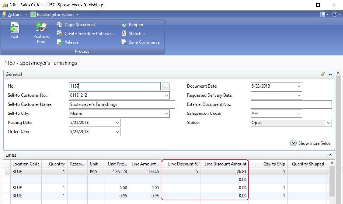The width and height of the screenshot is (343, 204).
Task: Click the Line Discount % value 5
Action: point(196,171)
